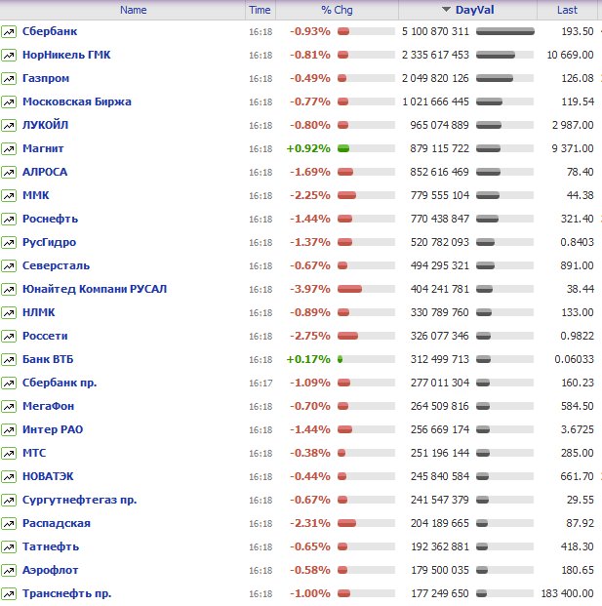Image resolution: width=602 pixels, height=606 pixels.
Task: Click the Last column header
Action: pos(567,10)
